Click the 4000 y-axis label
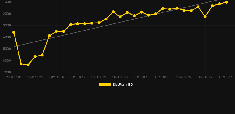Viewport: 235px width, 114px height. (x=7, y=37)
